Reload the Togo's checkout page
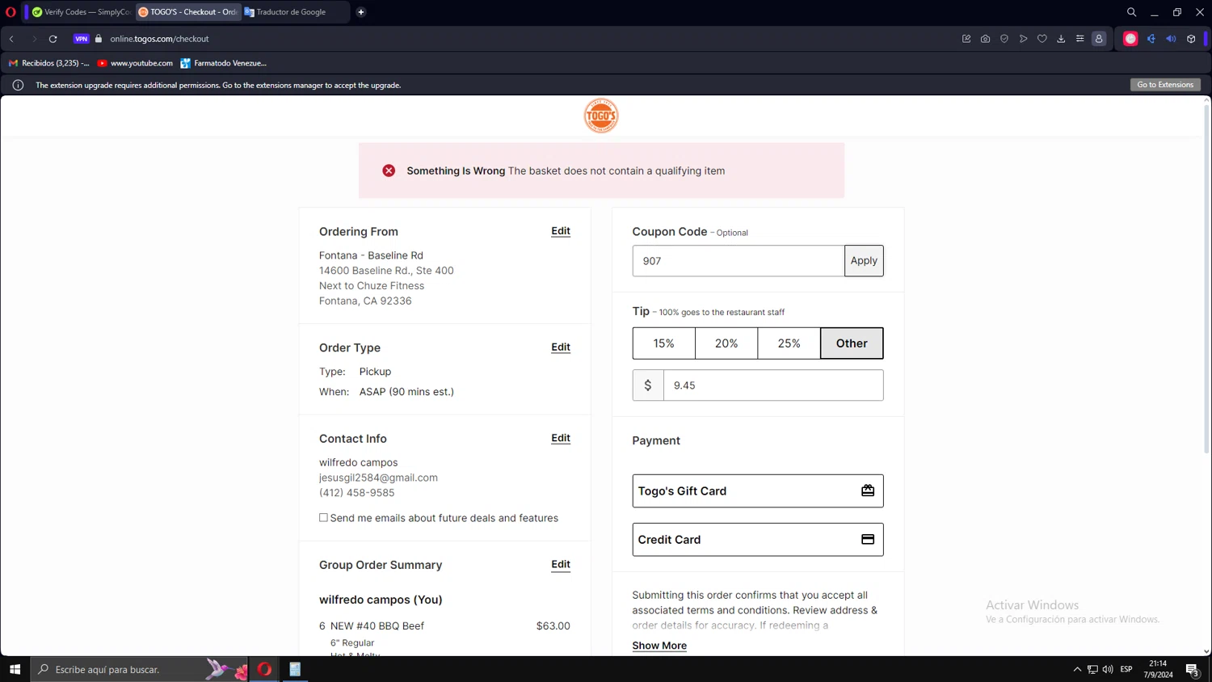This screenshot has width=1212, height=682. point(53,39)
